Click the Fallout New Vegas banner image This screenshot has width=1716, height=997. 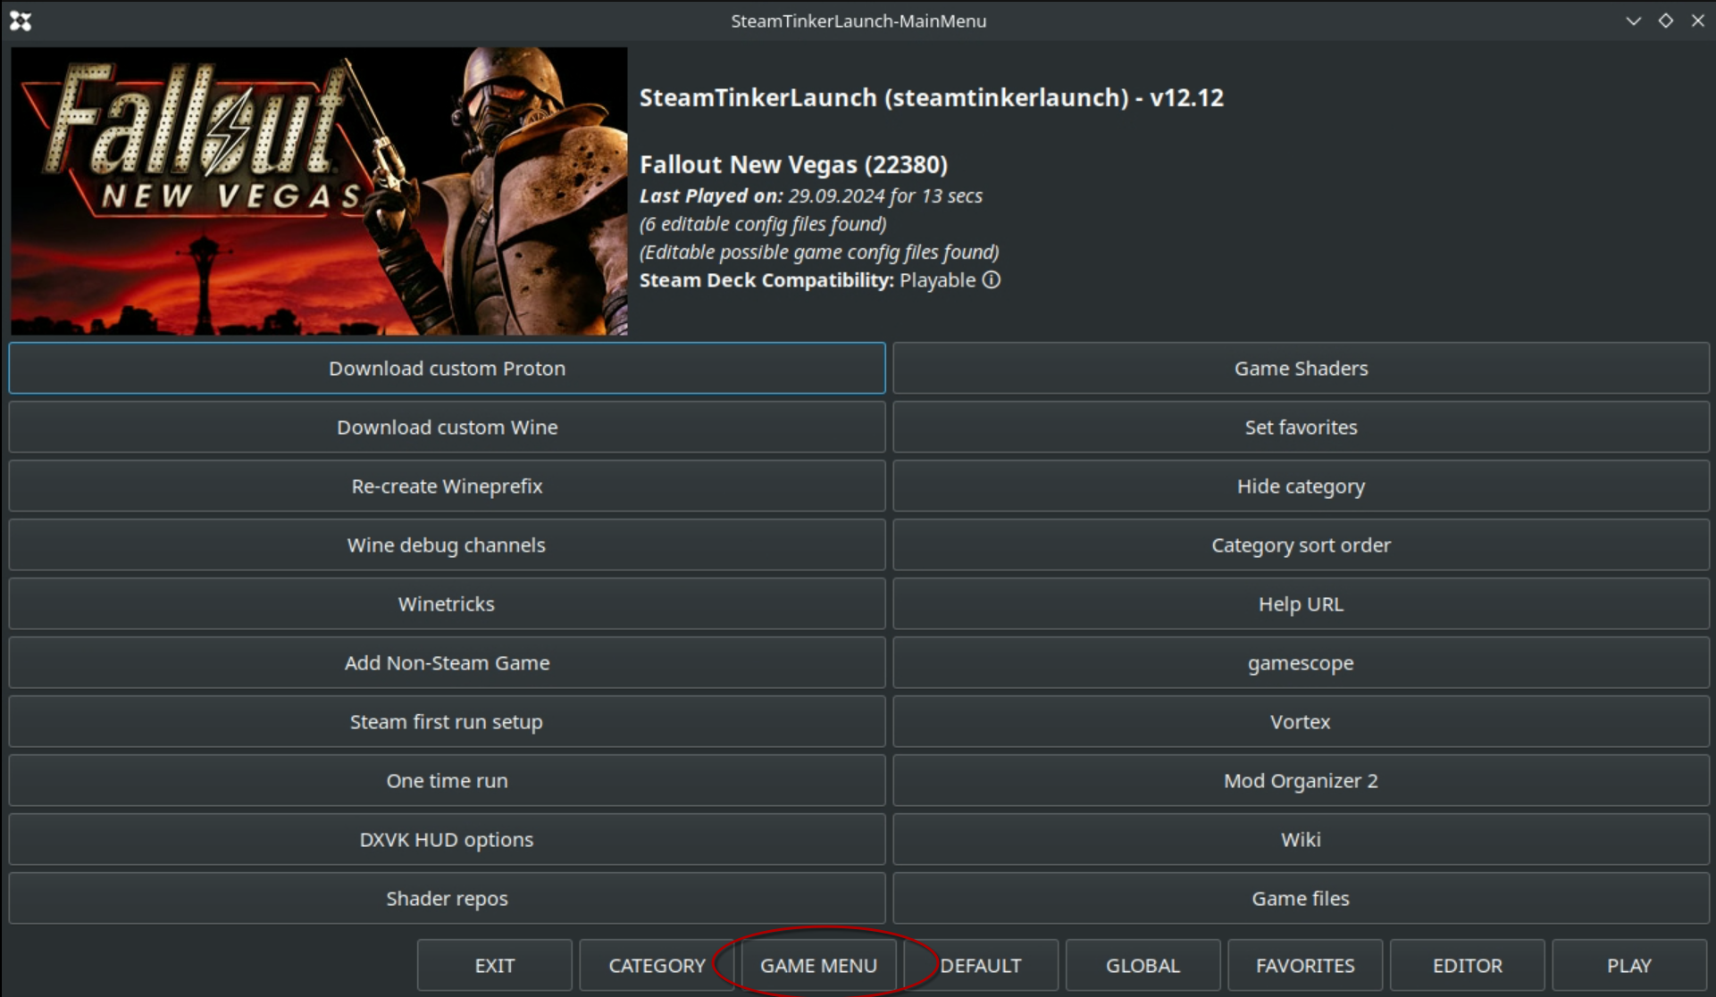pyautogui.click(x=319, y=191)
